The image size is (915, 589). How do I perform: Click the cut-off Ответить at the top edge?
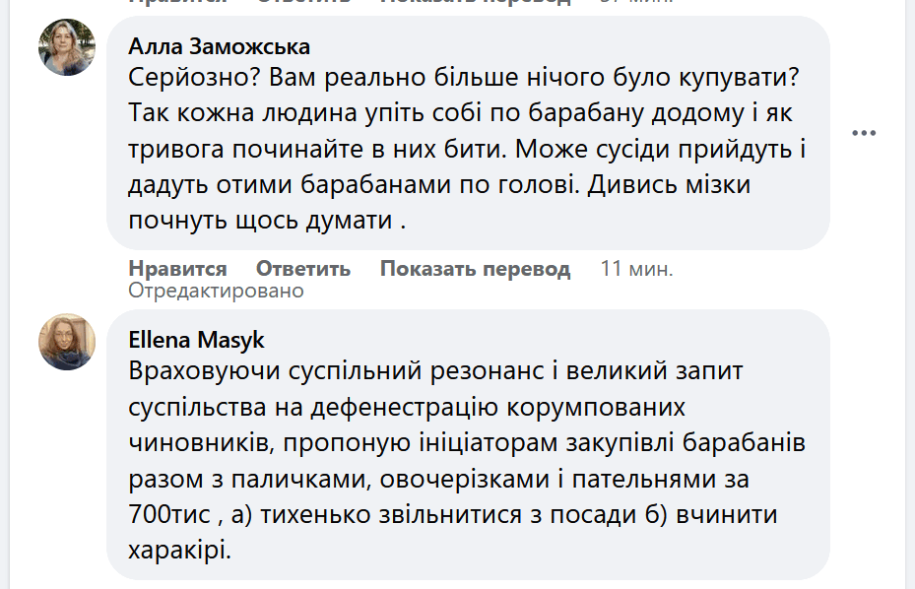coord(303,3)
